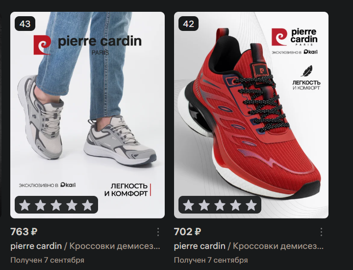Open pierre cardin brand link under 702 ₽
The image size is (353, 270).
pyautogui.click(x=200, y=246)
